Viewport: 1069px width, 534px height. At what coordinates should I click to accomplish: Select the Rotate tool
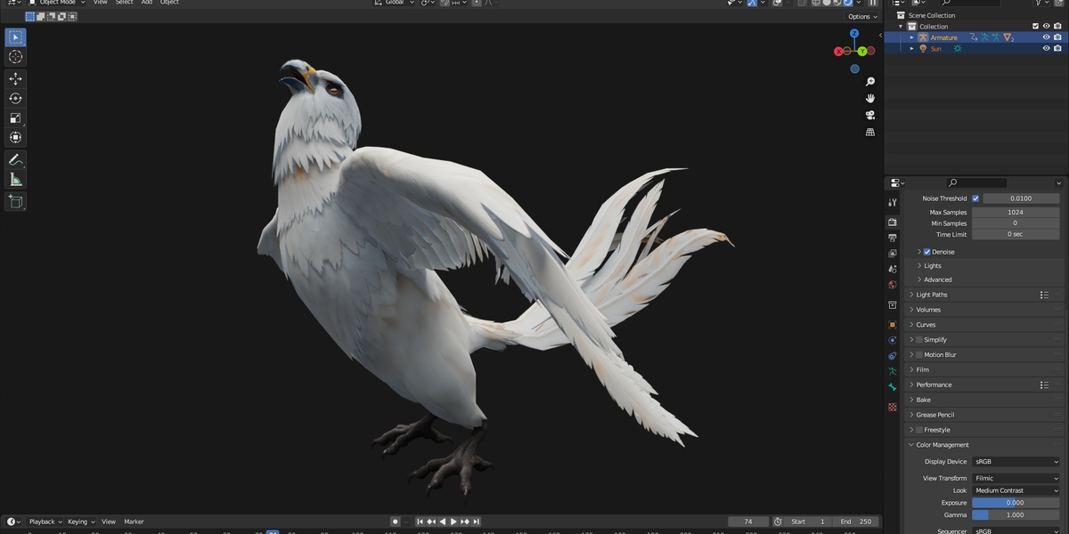[15, 99]
